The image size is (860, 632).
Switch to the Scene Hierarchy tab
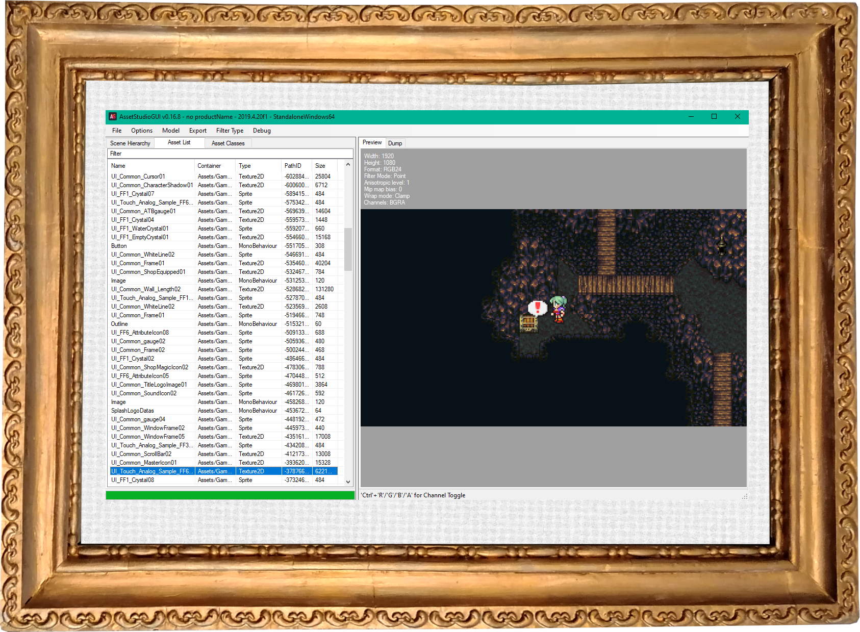[x=130, y=143]
